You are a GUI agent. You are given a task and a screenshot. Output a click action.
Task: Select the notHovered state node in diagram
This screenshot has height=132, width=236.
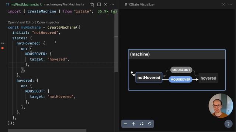pyautogui.click(x=149, y=77)
